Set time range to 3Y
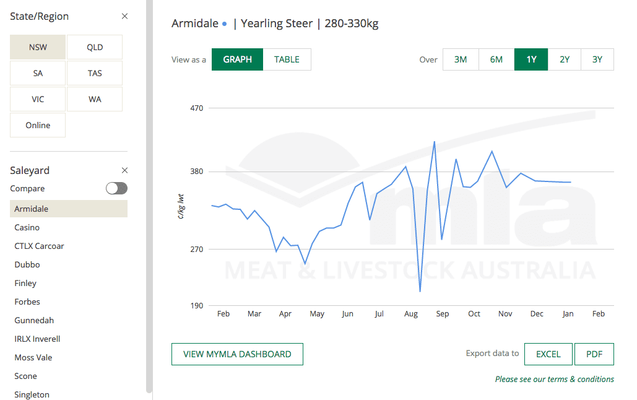 pyautogui.click(x=597, y=59)
